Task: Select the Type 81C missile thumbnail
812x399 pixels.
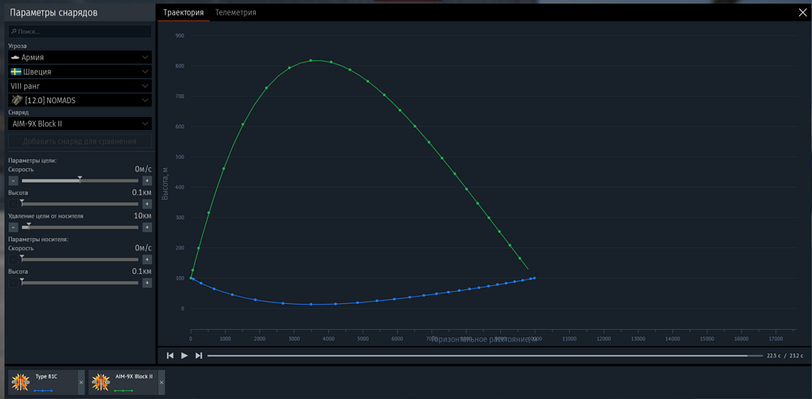Action: click(x=20, y=383)
